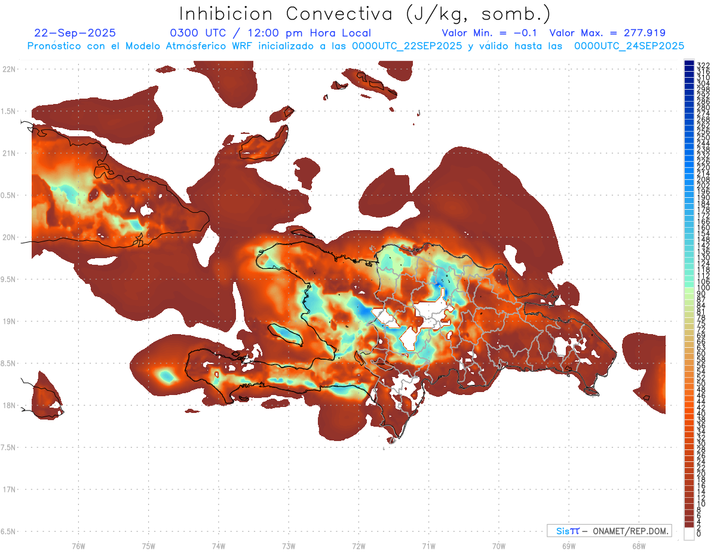
Task: Click the "6.5N" latitude label
Action: click(8, 531)
